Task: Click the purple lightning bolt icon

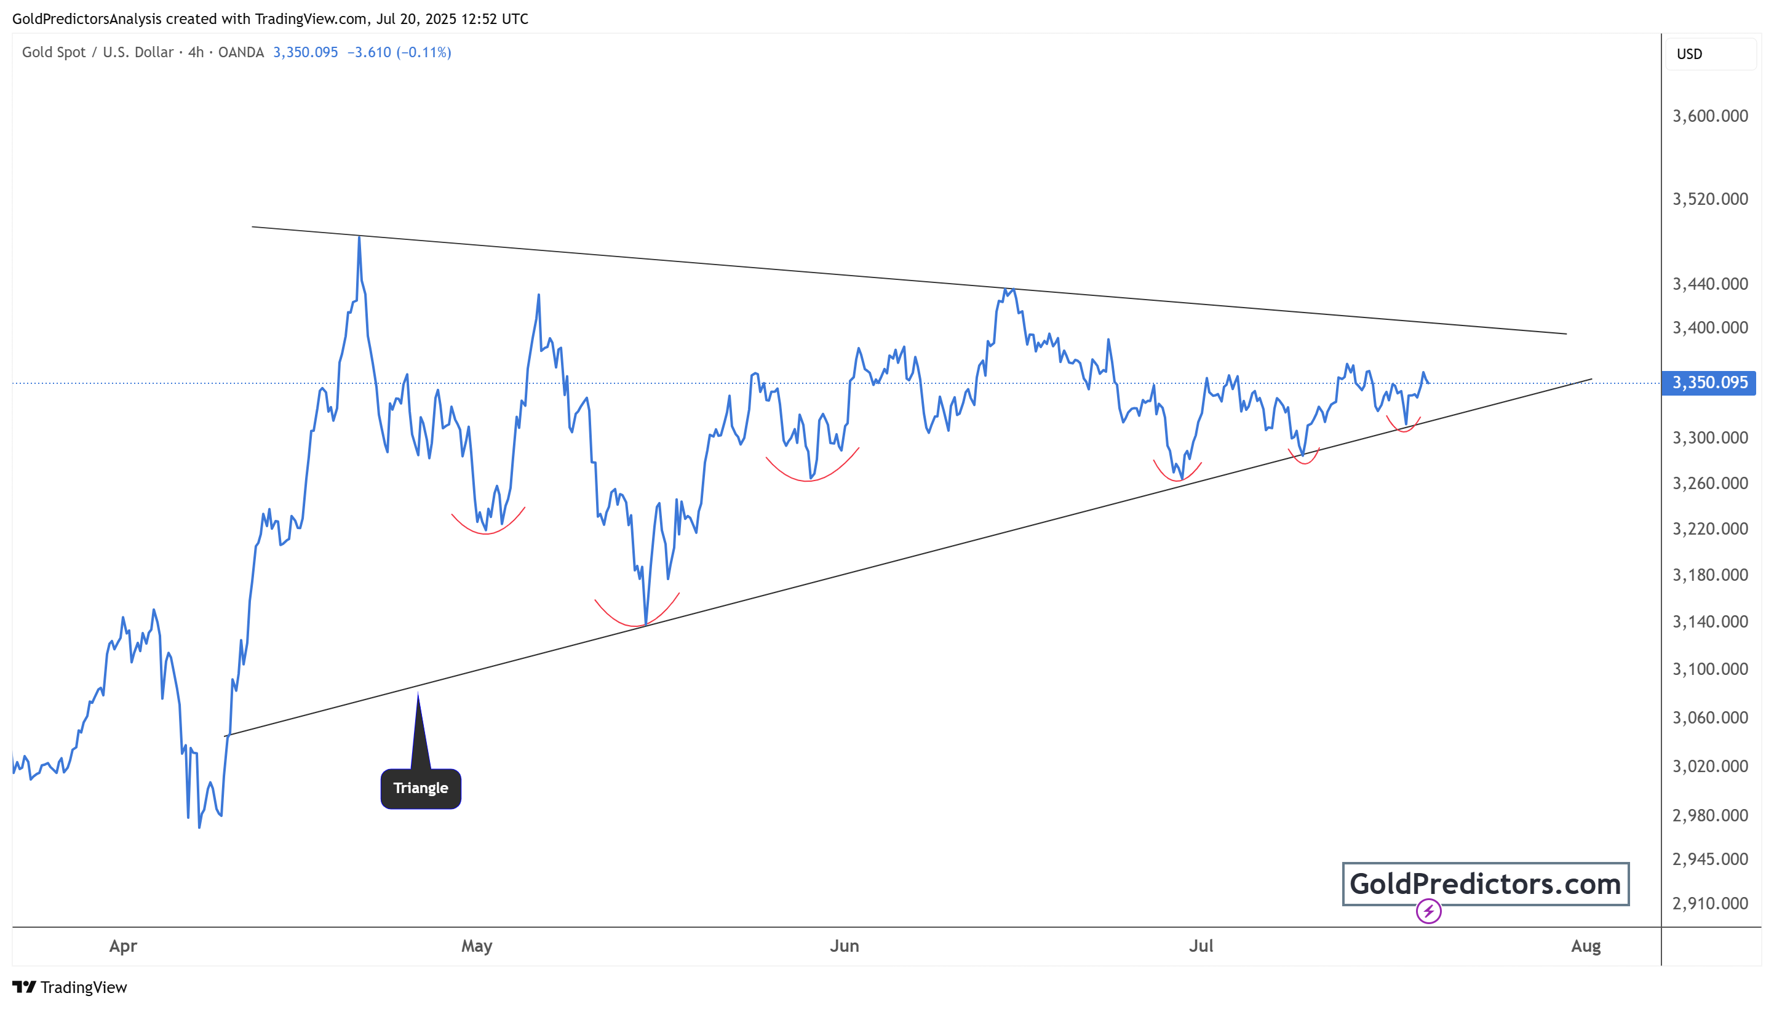Action: 1428,911
